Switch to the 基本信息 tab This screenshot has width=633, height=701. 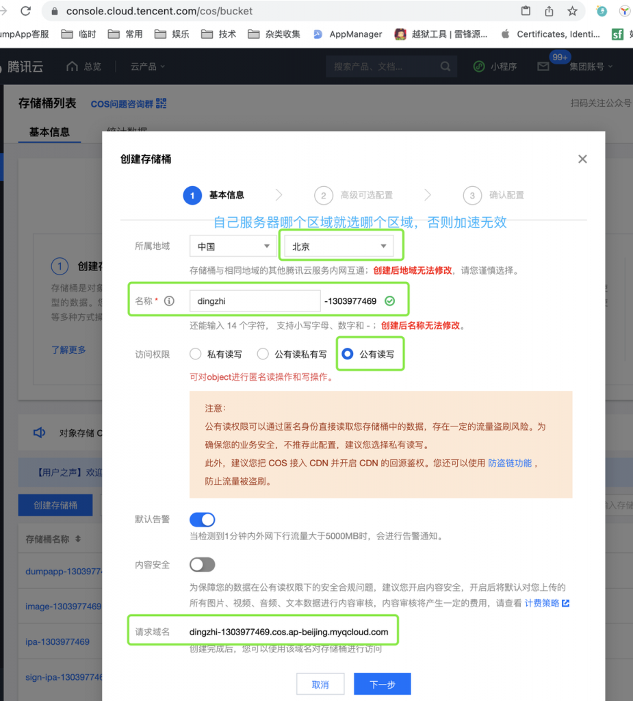click(x=49, y=132)
